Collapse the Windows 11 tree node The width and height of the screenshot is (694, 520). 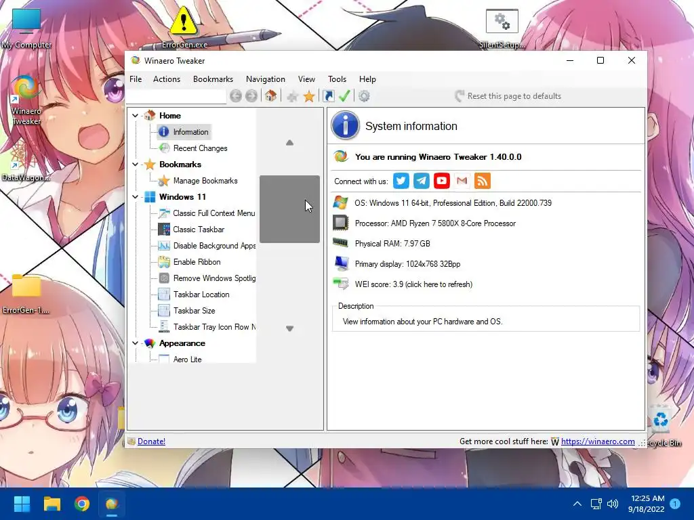pos(136,197)
